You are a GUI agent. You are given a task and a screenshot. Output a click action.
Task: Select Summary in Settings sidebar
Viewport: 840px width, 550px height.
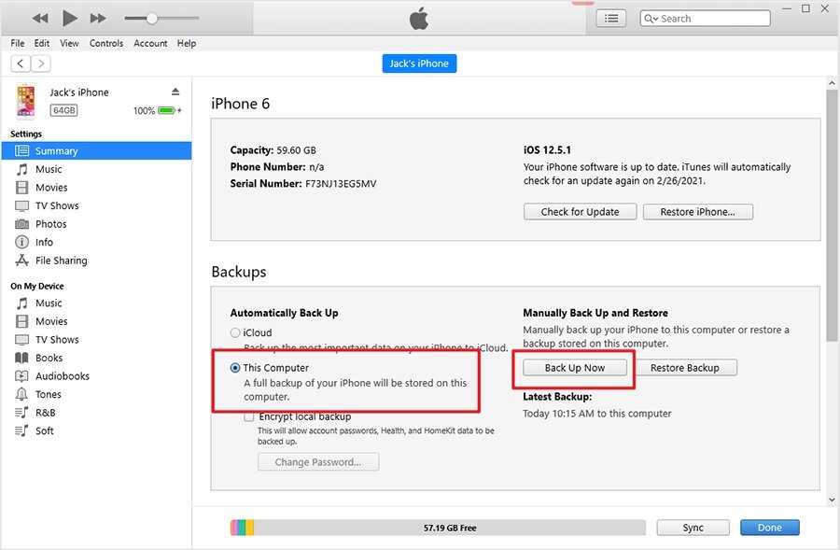96,150
